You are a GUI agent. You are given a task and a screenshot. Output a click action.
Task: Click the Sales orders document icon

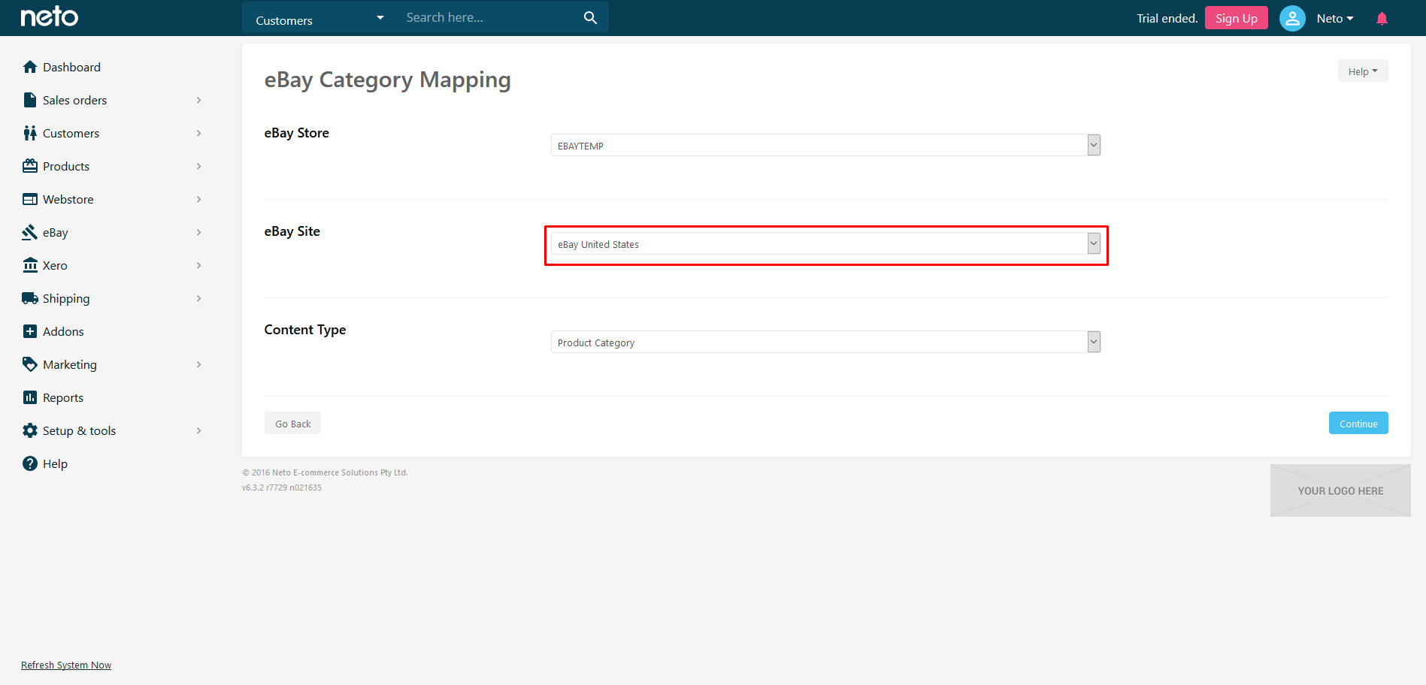pos(30,100)
